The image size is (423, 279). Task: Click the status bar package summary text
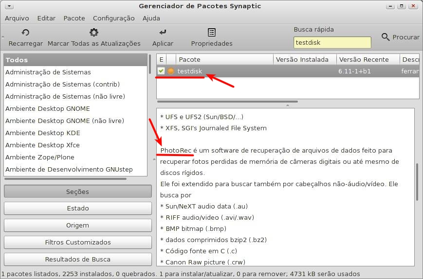(x=181, y=274)
